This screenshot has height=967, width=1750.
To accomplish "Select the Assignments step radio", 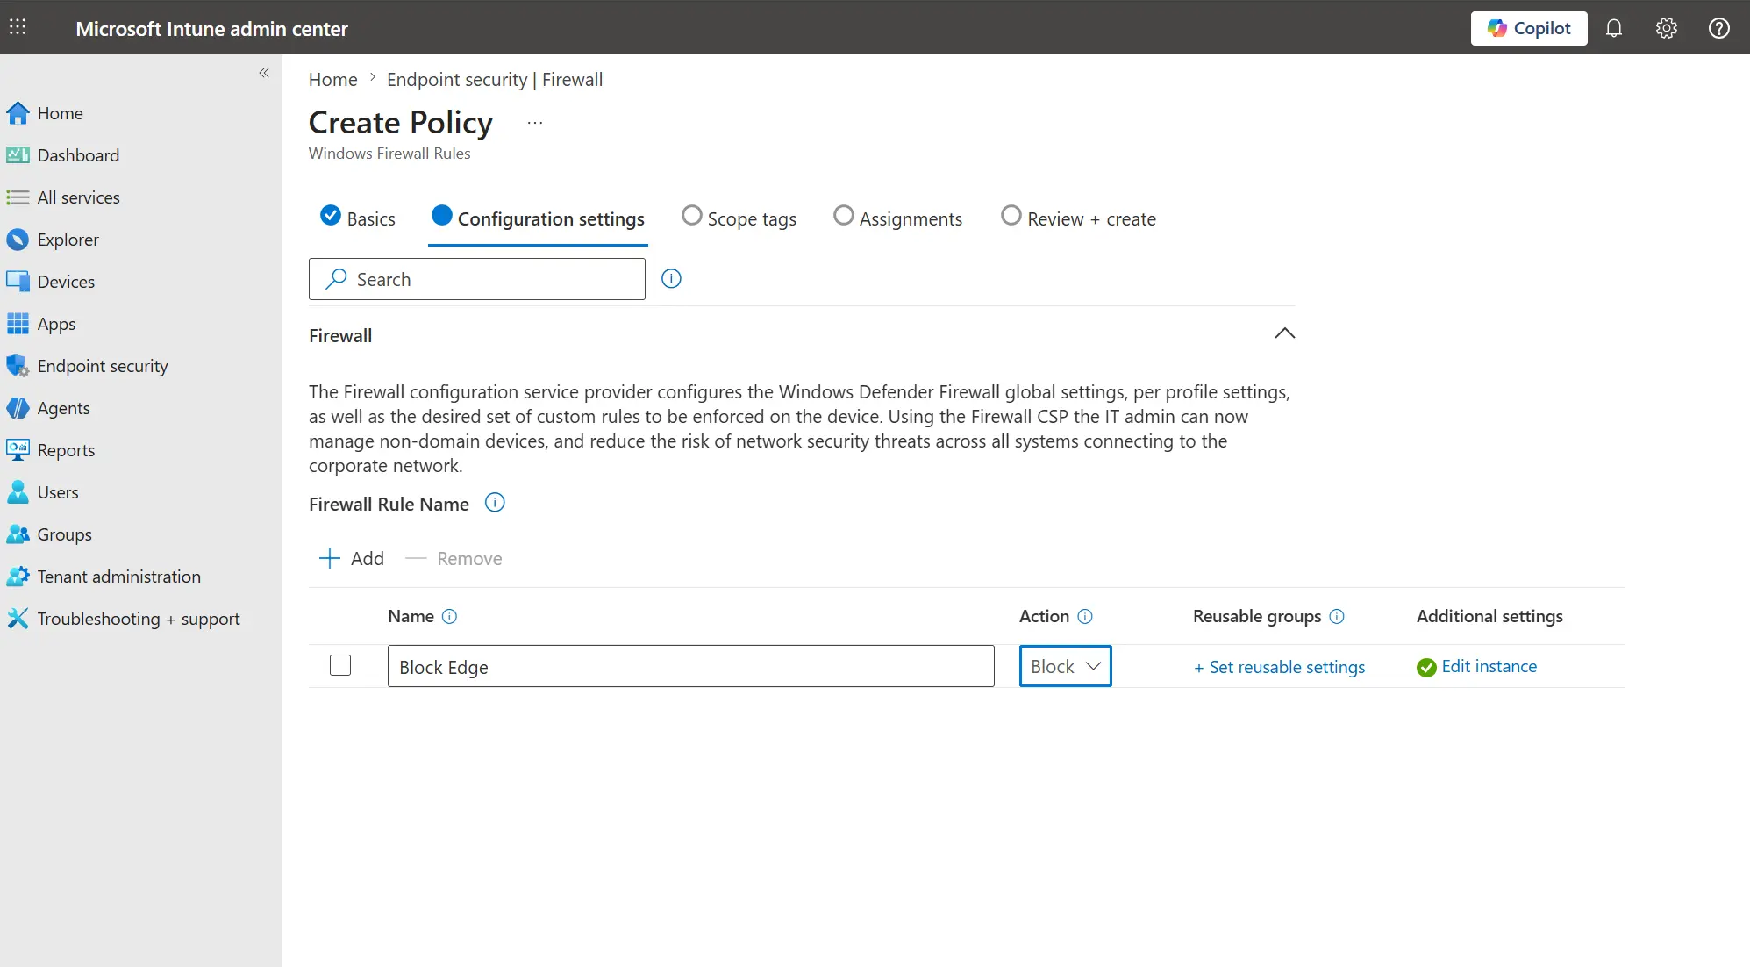I will [x=843, y=216].
